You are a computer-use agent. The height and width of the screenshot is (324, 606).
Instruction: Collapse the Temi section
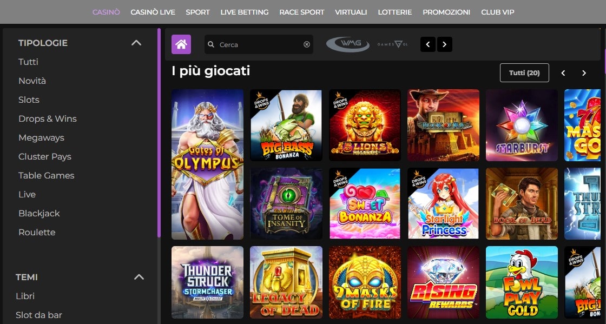(139, 277)
